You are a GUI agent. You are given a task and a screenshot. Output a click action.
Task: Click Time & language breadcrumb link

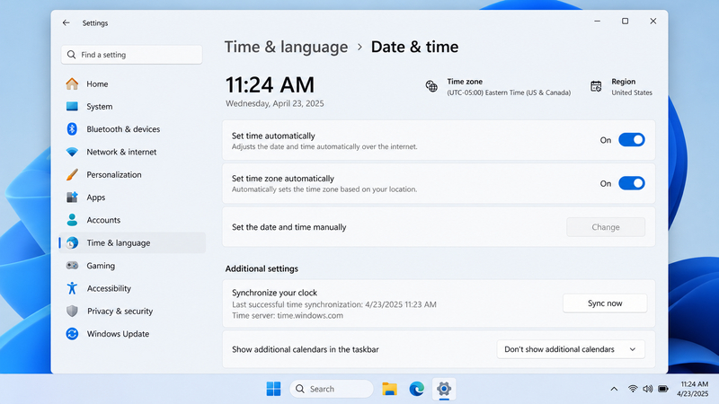286,47
